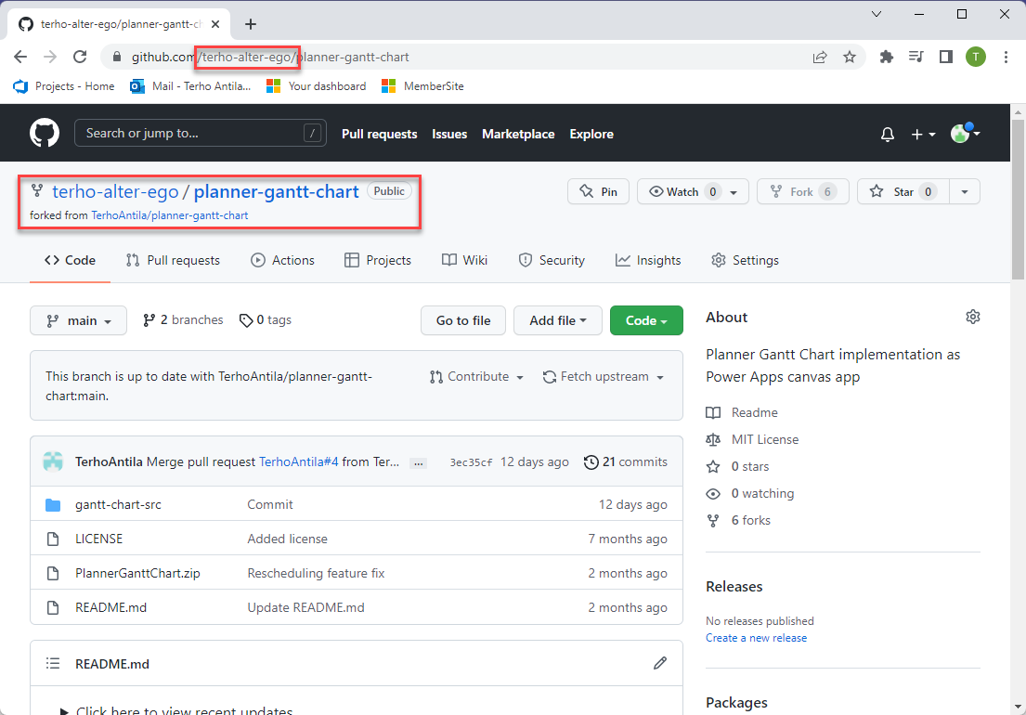
Task: Open the main branch dropdown
Action: (x=78, y=320)
